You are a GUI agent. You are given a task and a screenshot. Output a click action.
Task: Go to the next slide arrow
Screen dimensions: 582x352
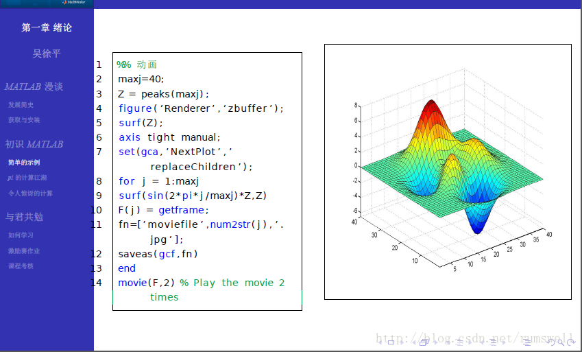click(402, 342)
